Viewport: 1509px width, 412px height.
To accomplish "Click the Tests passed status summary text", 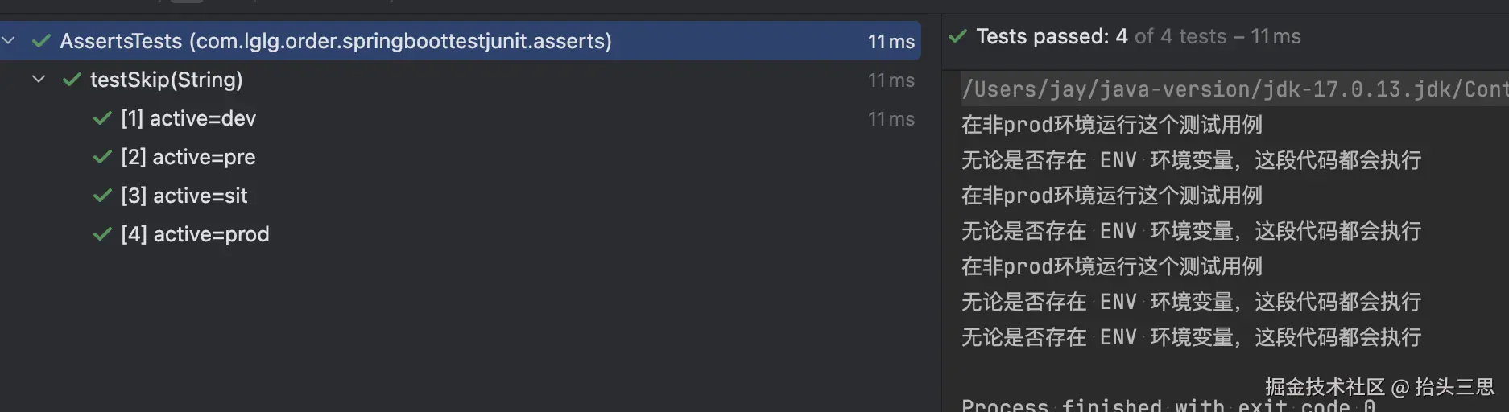I will tap(1138, 36).
